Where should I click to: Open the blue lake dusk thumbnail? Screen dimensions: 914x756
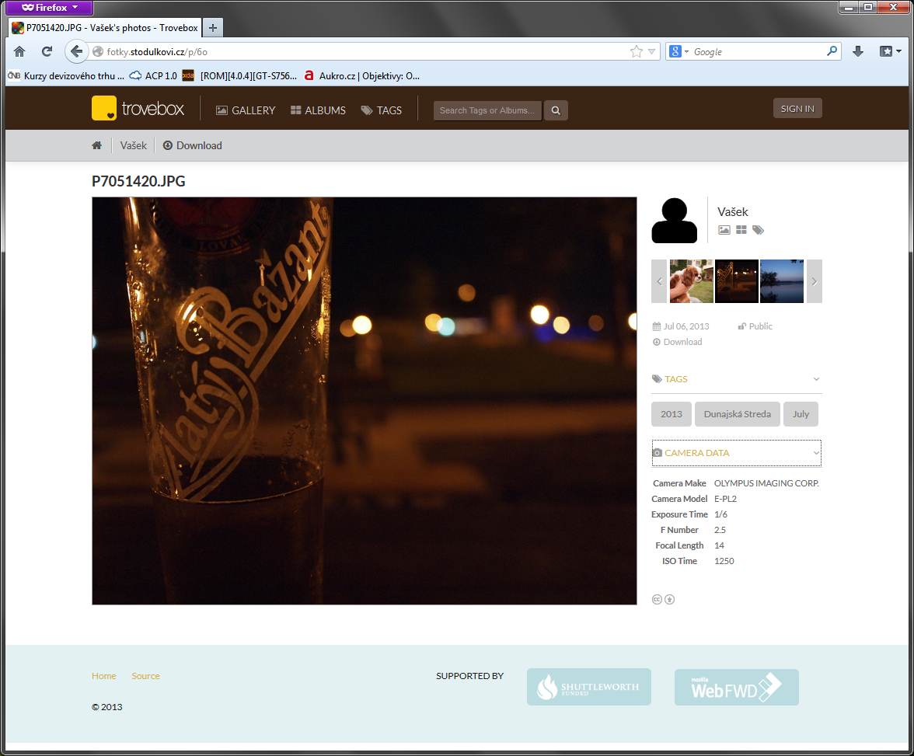click(x=782, y=281)
